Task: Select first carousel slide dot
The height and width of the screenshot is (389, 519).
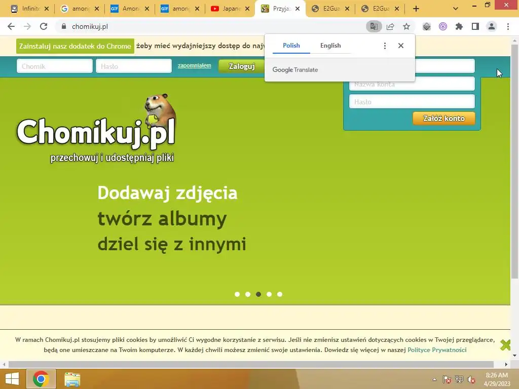Action: (x=237, y=294)
